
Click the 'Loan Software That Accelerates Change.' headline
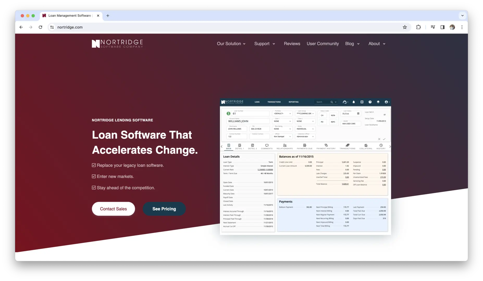(145, 142)
